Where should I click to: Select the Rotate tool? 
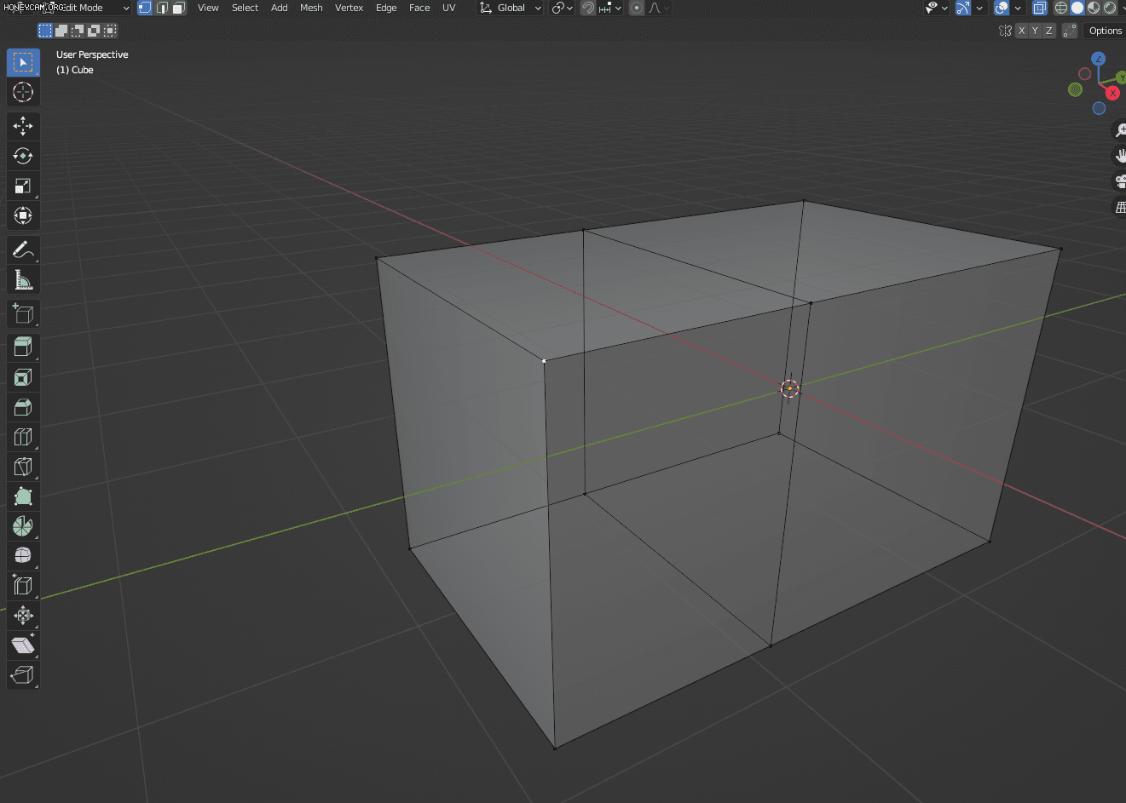pos(23,156)
